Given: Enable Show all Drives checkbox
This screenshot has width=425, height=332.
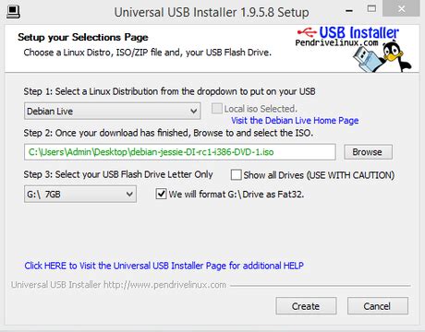Looking at the screenshot, I should point(236,175).
